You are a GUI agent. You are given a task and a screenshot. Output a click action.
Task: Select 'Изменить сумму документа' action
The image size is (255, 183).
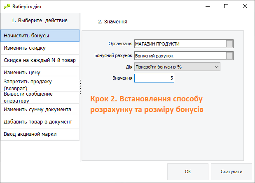click(x=40, y=110)
